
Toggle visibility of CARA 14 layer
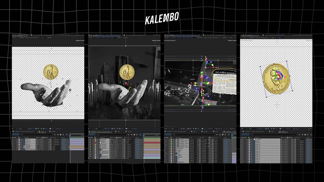click(x=241, y=151)
